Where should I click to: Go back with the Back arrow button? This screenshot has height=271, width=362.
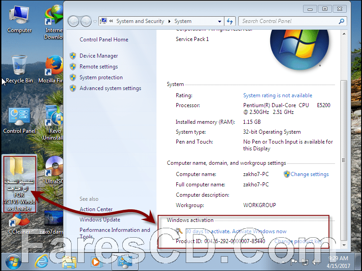[74, 22]
